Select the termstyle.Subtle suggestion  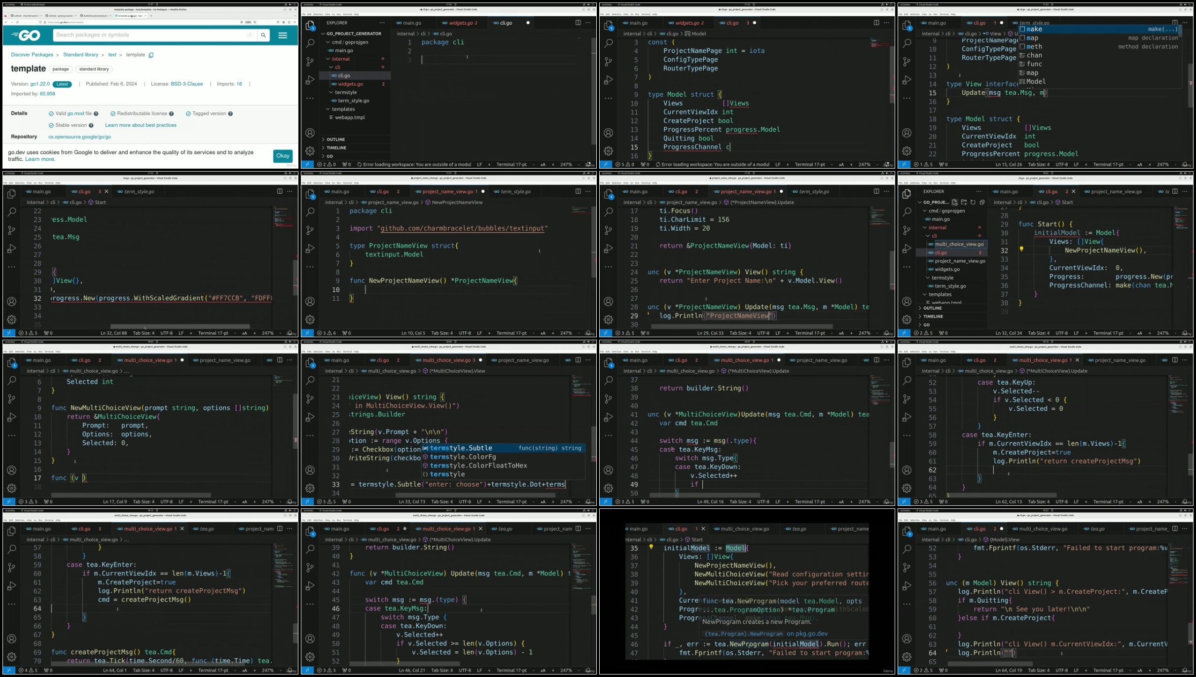(503, 448)
